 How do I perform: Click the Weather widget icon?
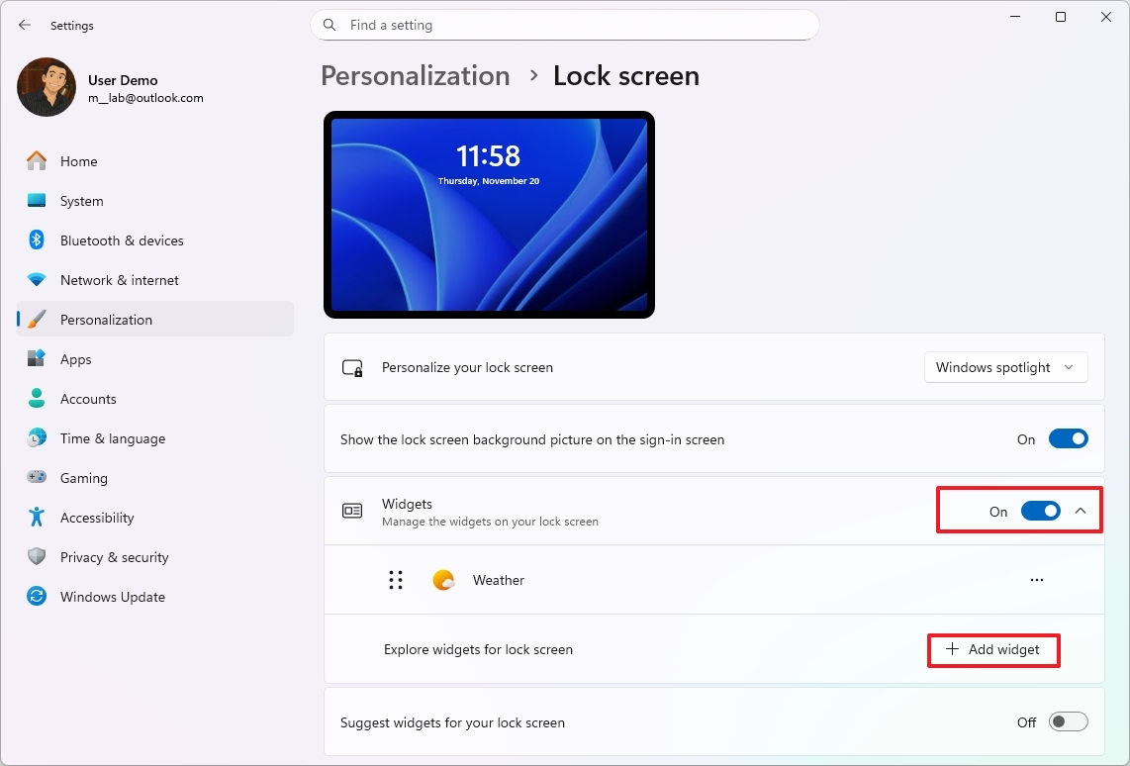click(444, 580)
